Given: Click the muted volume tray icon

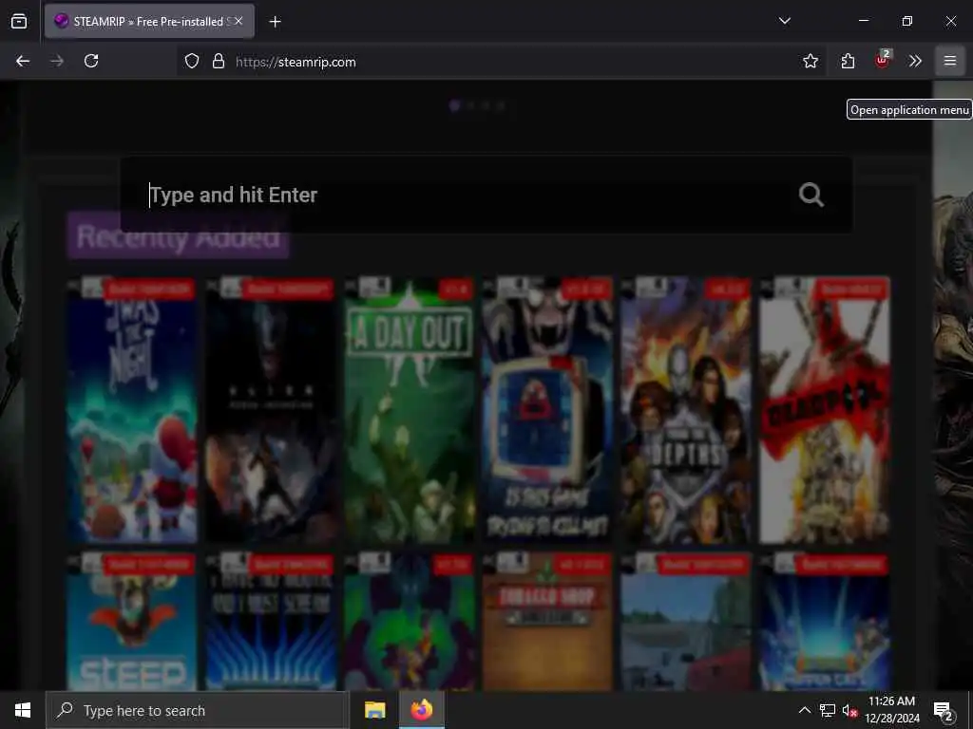Looking at the screenshot, I should pyautogui.click(x=849, y=710).
